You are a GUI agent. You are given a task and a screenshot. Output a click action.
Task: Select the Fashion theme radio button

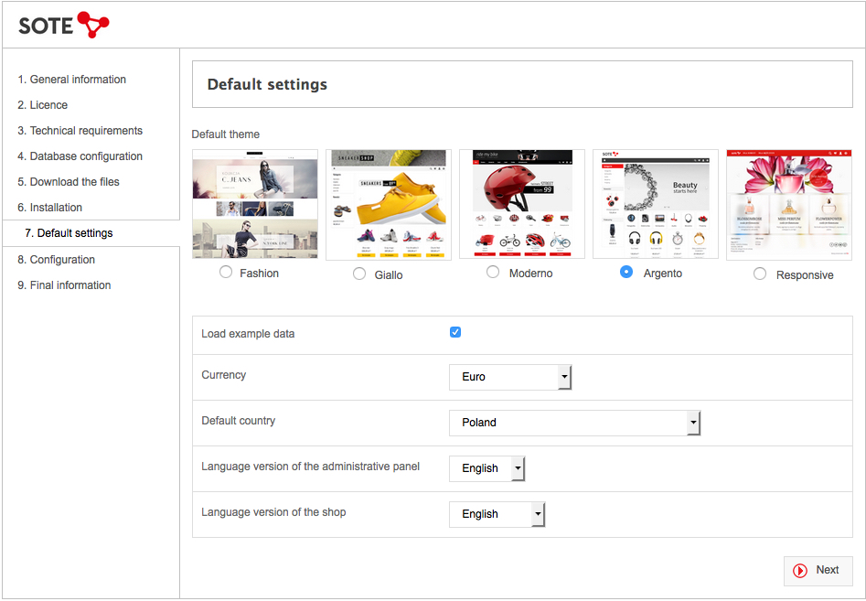point(226,272)
